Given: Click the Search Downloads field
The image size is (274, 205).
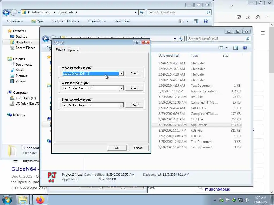Looking at the screenshot, I should [179, 12].
